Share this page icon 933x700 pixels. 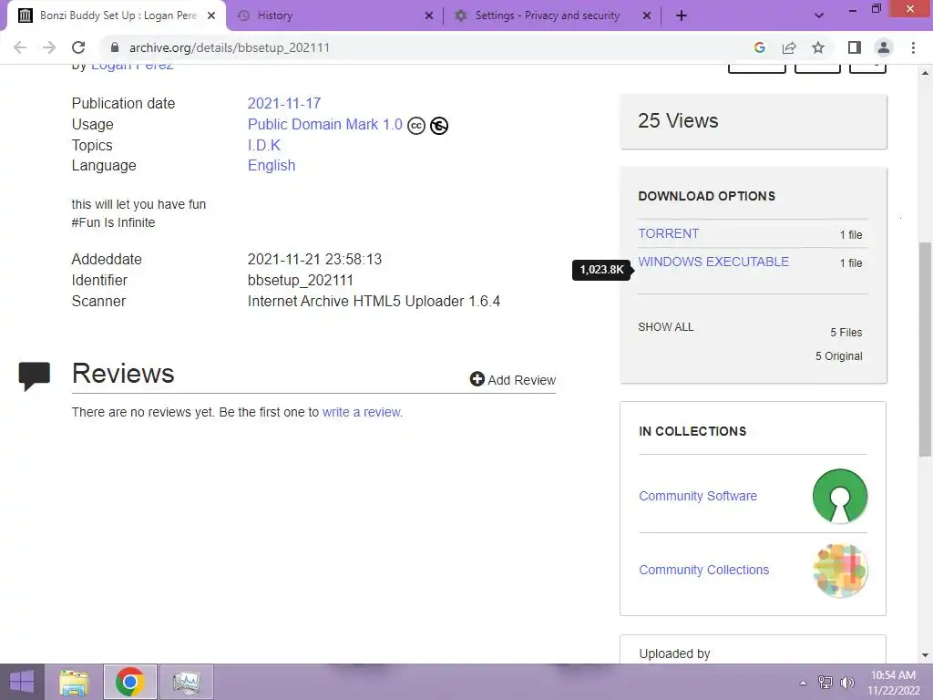pos(789,47)
